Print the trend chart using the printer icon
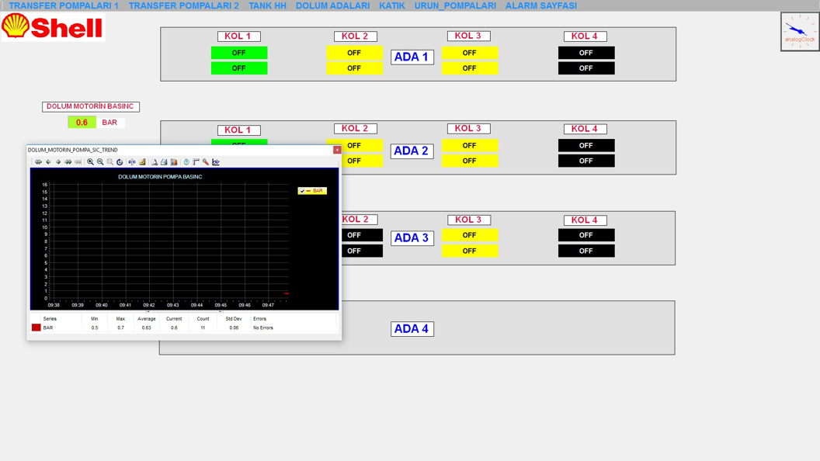The image size is (820, 461). tap(164, 162)
